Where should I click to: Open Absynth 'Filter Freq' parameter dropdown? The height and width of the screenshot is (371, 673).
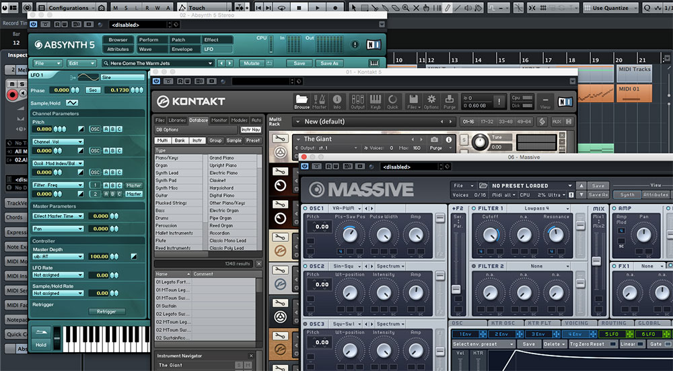tap(57, 185)
